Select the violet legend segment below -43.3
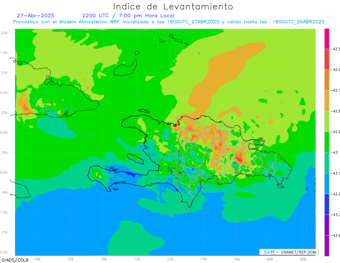340x263 pixels. click(327, 225)
